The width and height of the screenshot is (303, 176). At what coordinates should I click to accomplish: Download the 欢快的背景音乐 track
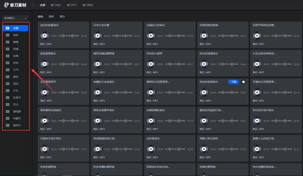point(234,82)
